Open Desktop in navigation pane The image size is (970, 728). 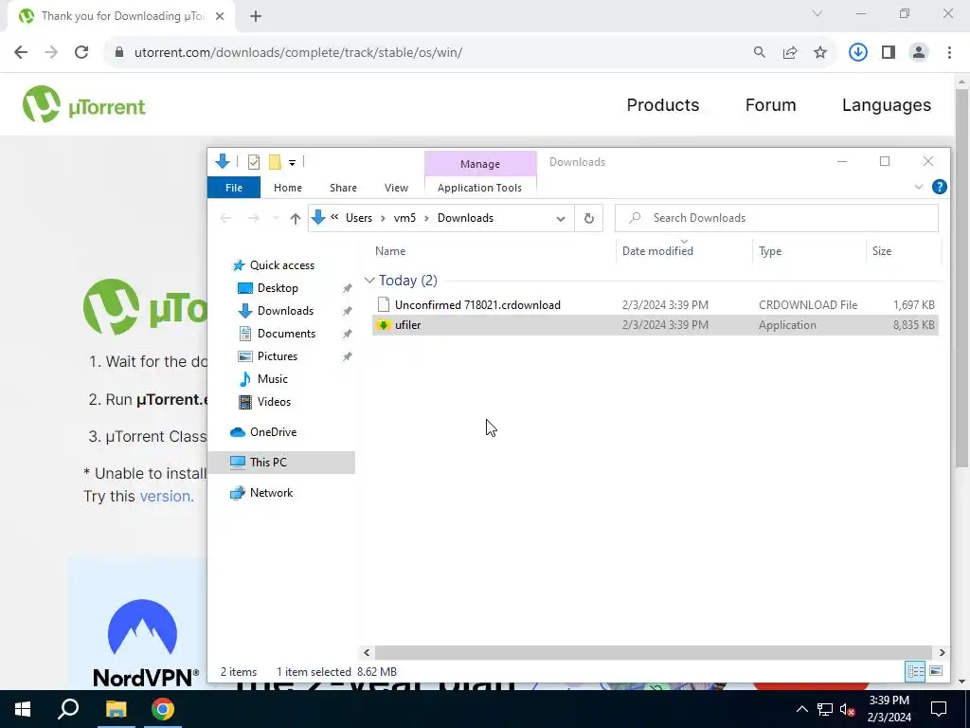pos(278,288)
